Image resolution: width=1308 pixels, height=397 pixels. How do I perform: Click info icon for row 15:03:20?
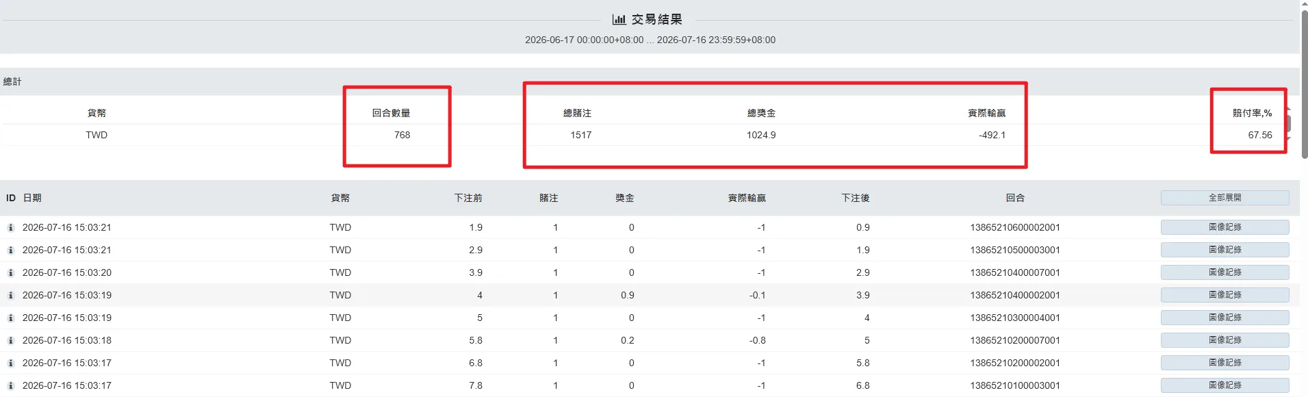pyautogui.click(x=11, y=272)
